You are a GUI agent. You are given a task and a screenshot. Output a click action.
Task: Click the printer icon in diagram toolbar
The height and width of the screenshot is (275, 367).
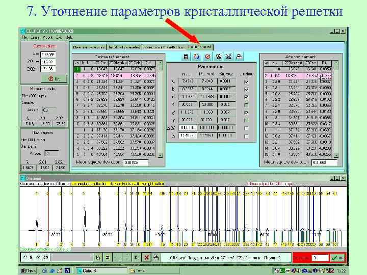(156, 258)
